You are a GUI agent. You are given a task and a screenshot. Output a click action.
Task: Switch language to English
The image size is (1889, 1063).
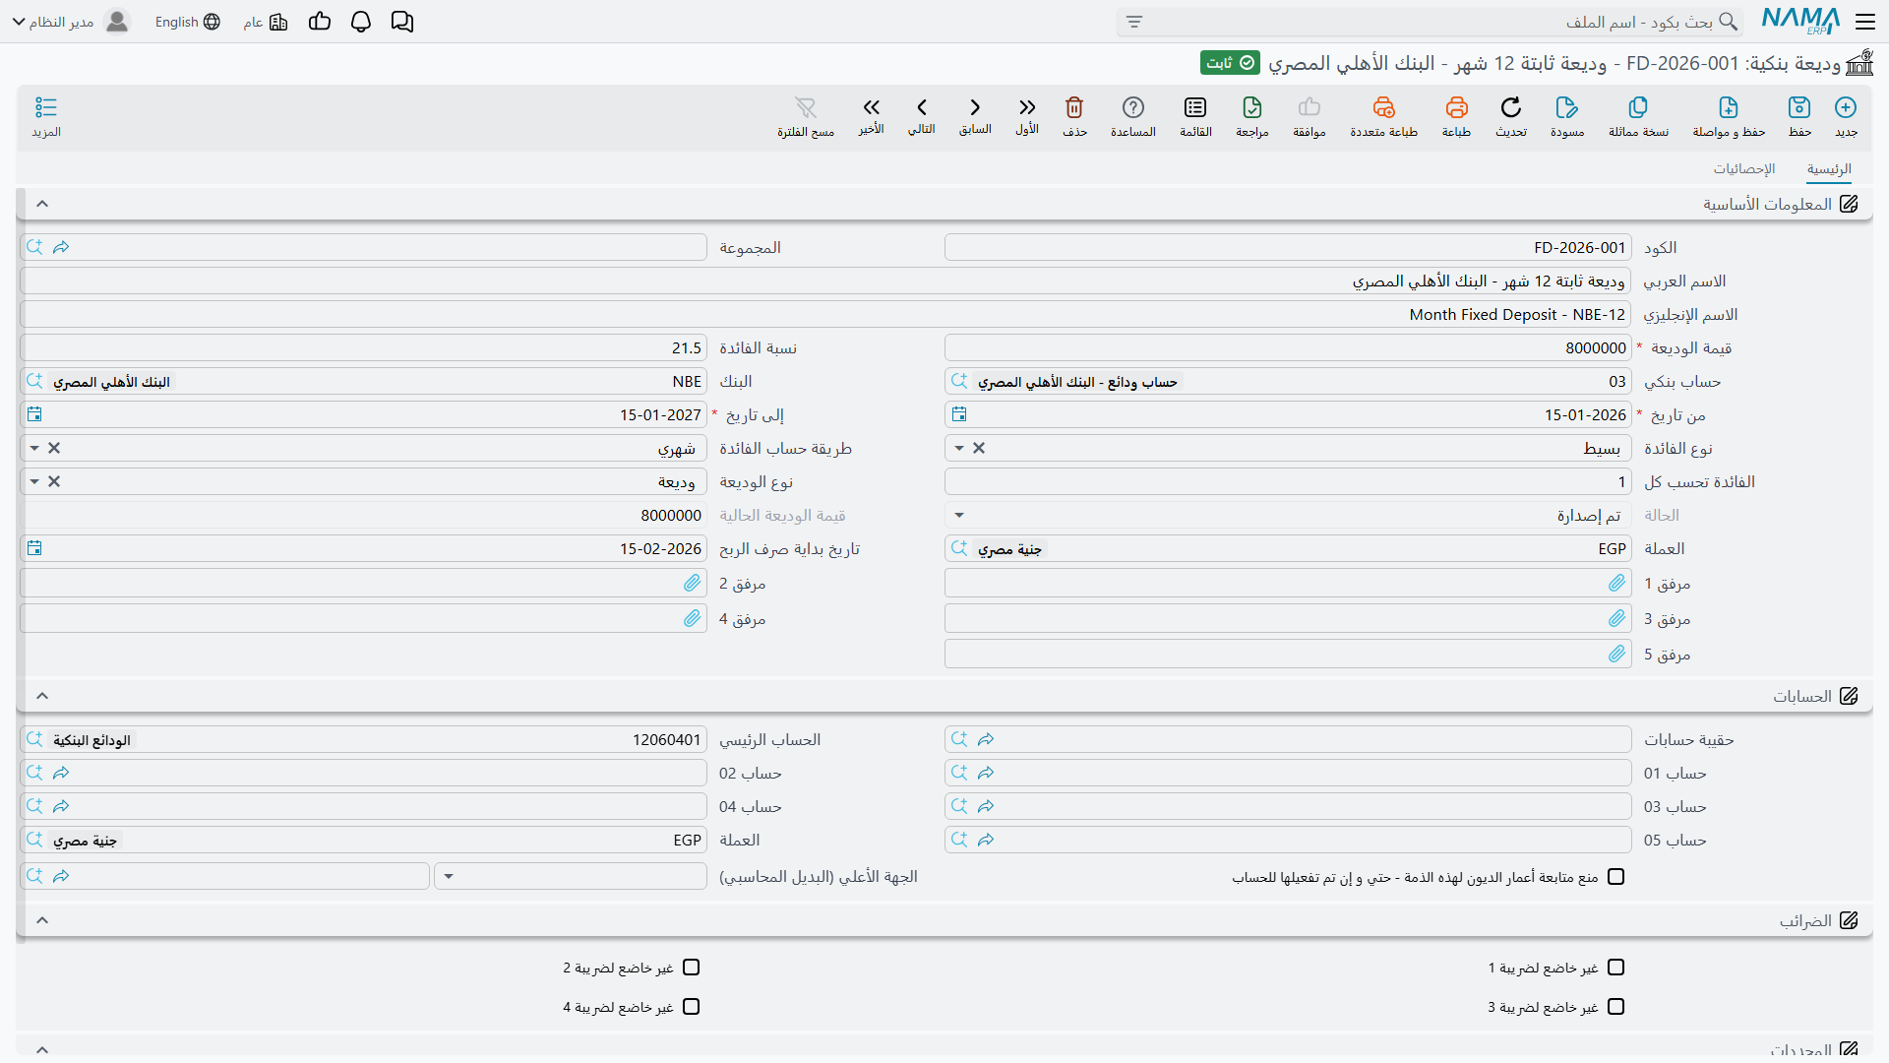pos(187,22)
